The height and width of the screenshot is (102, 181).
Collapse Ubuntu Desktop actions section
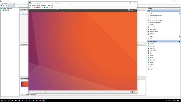179,42
